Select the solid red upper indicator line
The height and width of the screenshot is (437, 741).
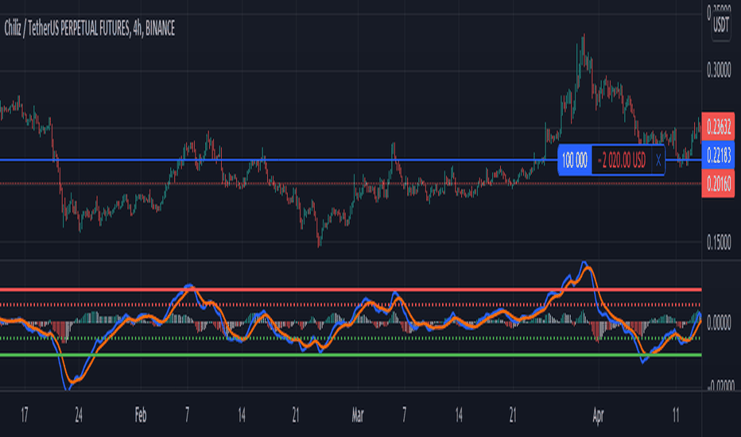coord(351,289)
